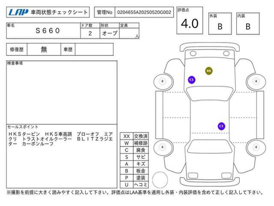Click the empty 検査事項 inspection box
This screenshot has width=274, height=206.
pos(62,93)
